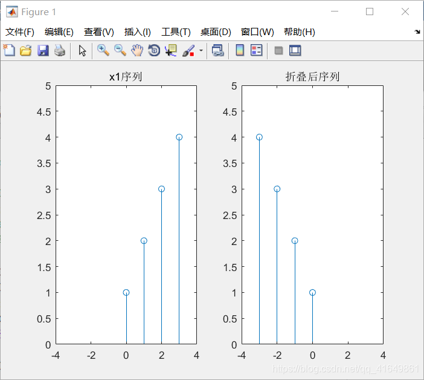This screenshot has width=424, height=380.
Task: Open the 桌面(D) menu
Action: coord(216,32)
